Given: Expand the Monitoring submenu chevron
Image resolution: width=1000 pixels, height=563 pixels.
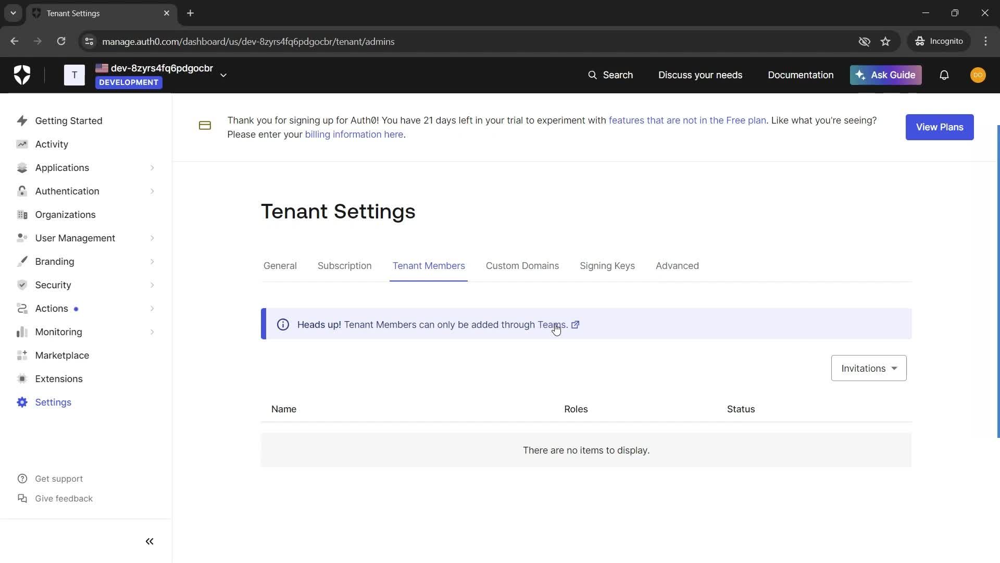Looking at the screenshot, I should click(x=152, y=332).
